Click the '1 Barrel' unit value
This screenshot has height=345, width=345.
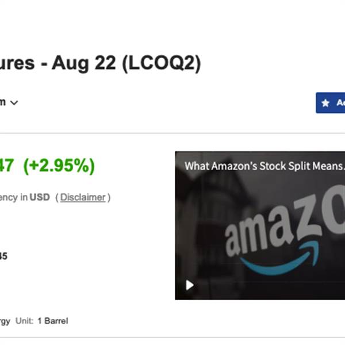click(x=52, y=321)
